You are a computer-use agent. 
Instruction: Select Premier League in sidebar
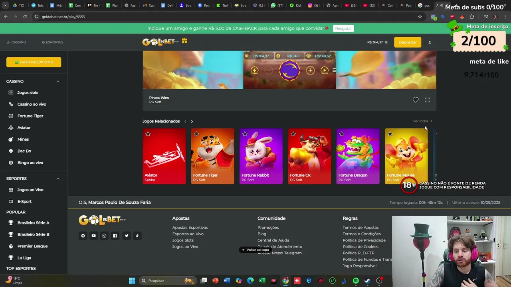32,246
